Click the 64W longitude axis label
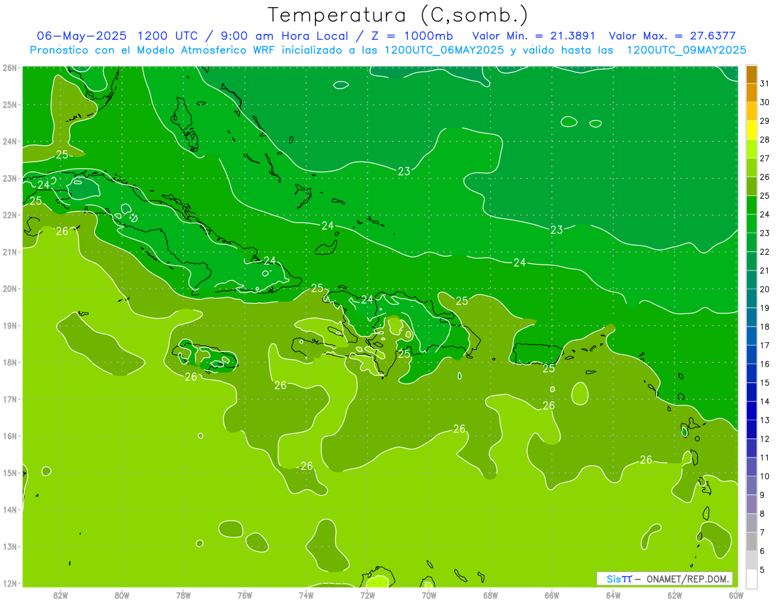Image resolution: width=782 pixels, height=604 pixels. [x=613, y=595]
